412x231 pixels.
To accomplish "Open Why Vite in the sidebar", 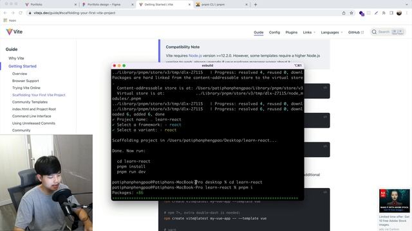I will click(16, 58).
